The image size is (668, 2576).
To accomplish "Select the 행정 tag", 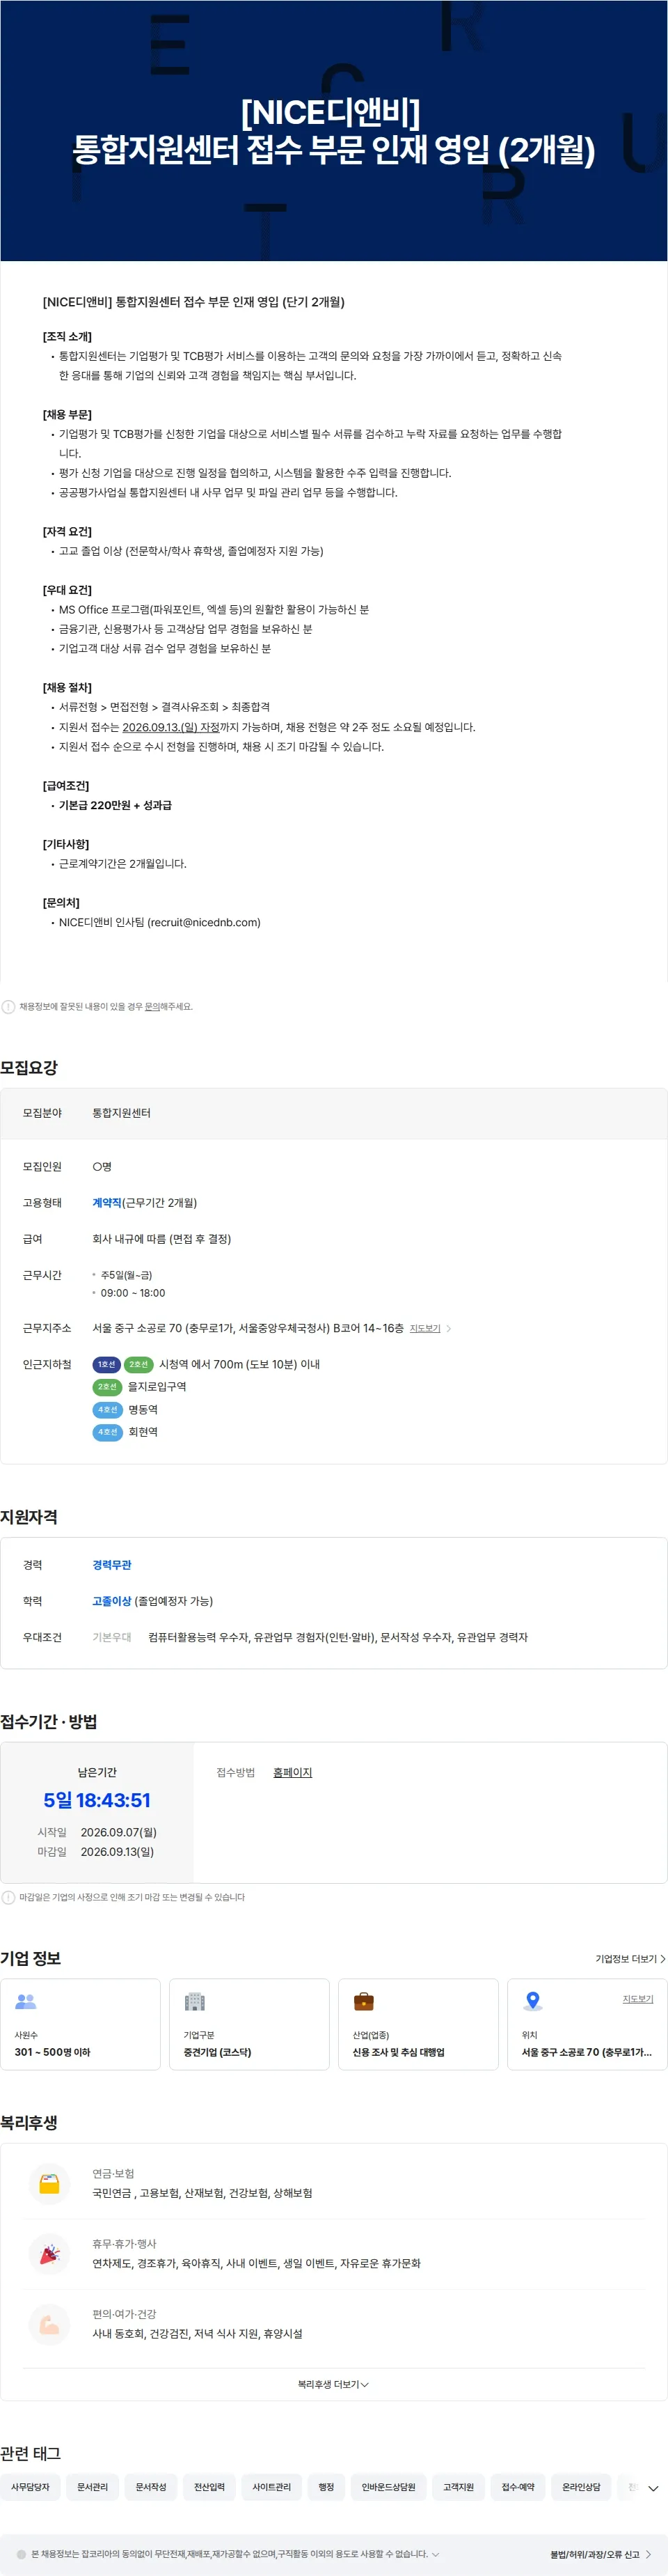I will [326, 2487].
